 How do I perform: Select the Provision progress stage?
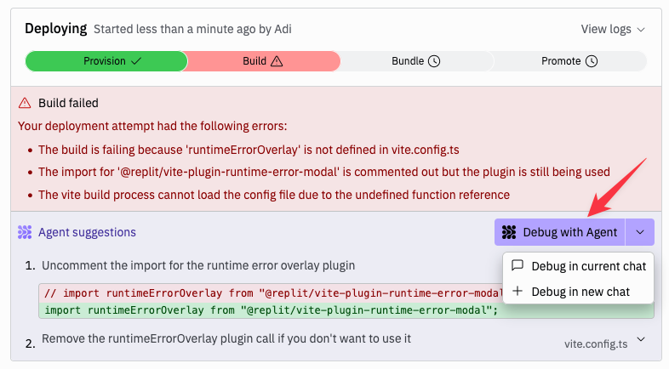[106, 61]
